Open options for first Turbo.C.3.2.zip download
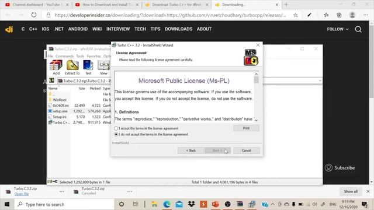This screenshot has width=374, height=210. (62, 191)
